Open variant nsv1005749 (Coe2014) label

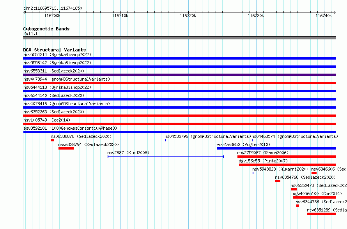click(x=47, y=120)
